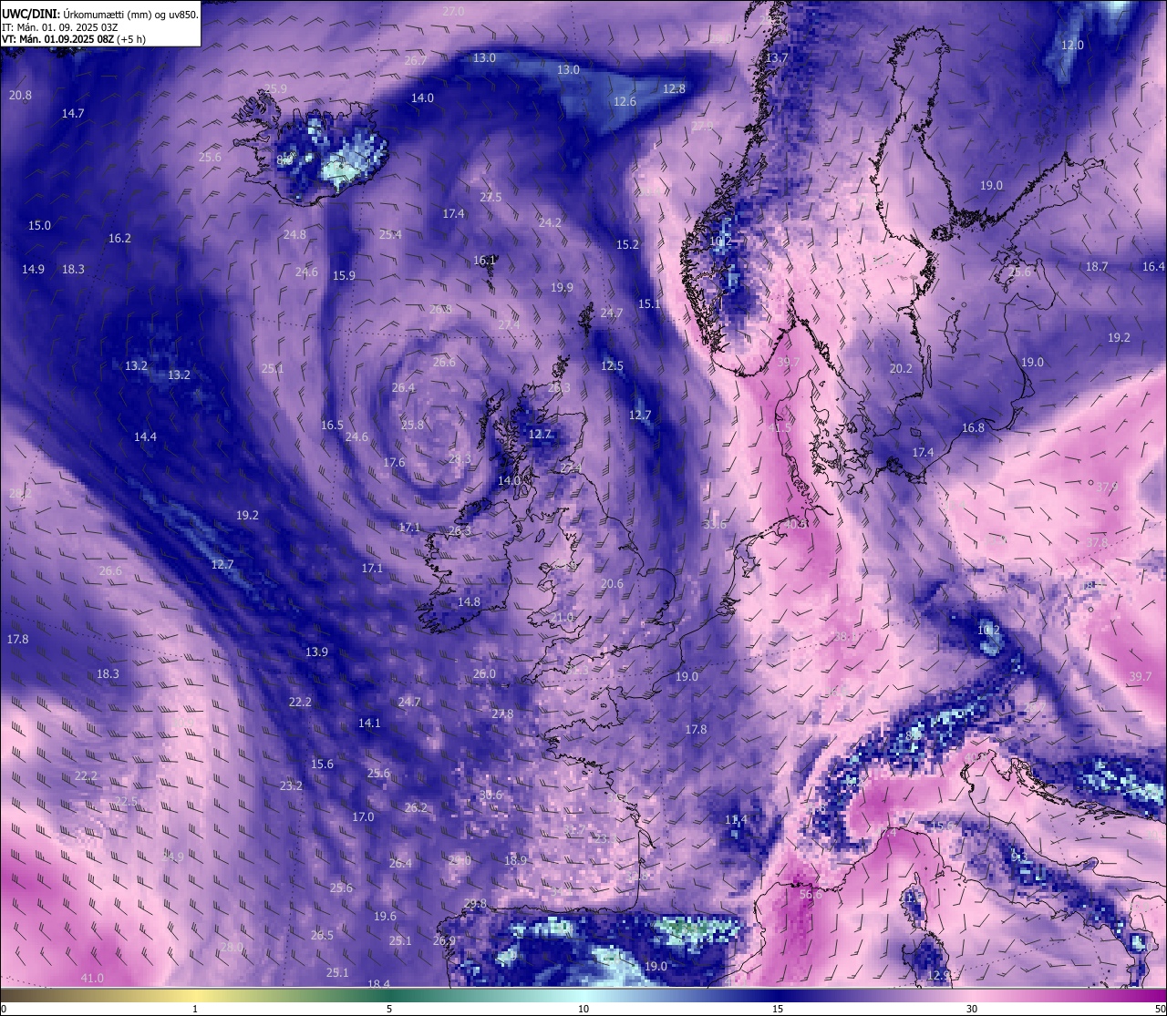Click the map value 27.5

491,197
